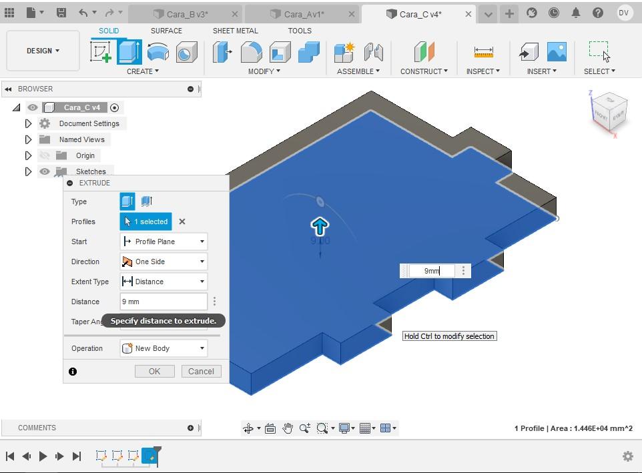Viewport: 642px width, 473px height.
Task: Open the Help question mark icon
Action: pyautogui.click(x=598, y=13)
